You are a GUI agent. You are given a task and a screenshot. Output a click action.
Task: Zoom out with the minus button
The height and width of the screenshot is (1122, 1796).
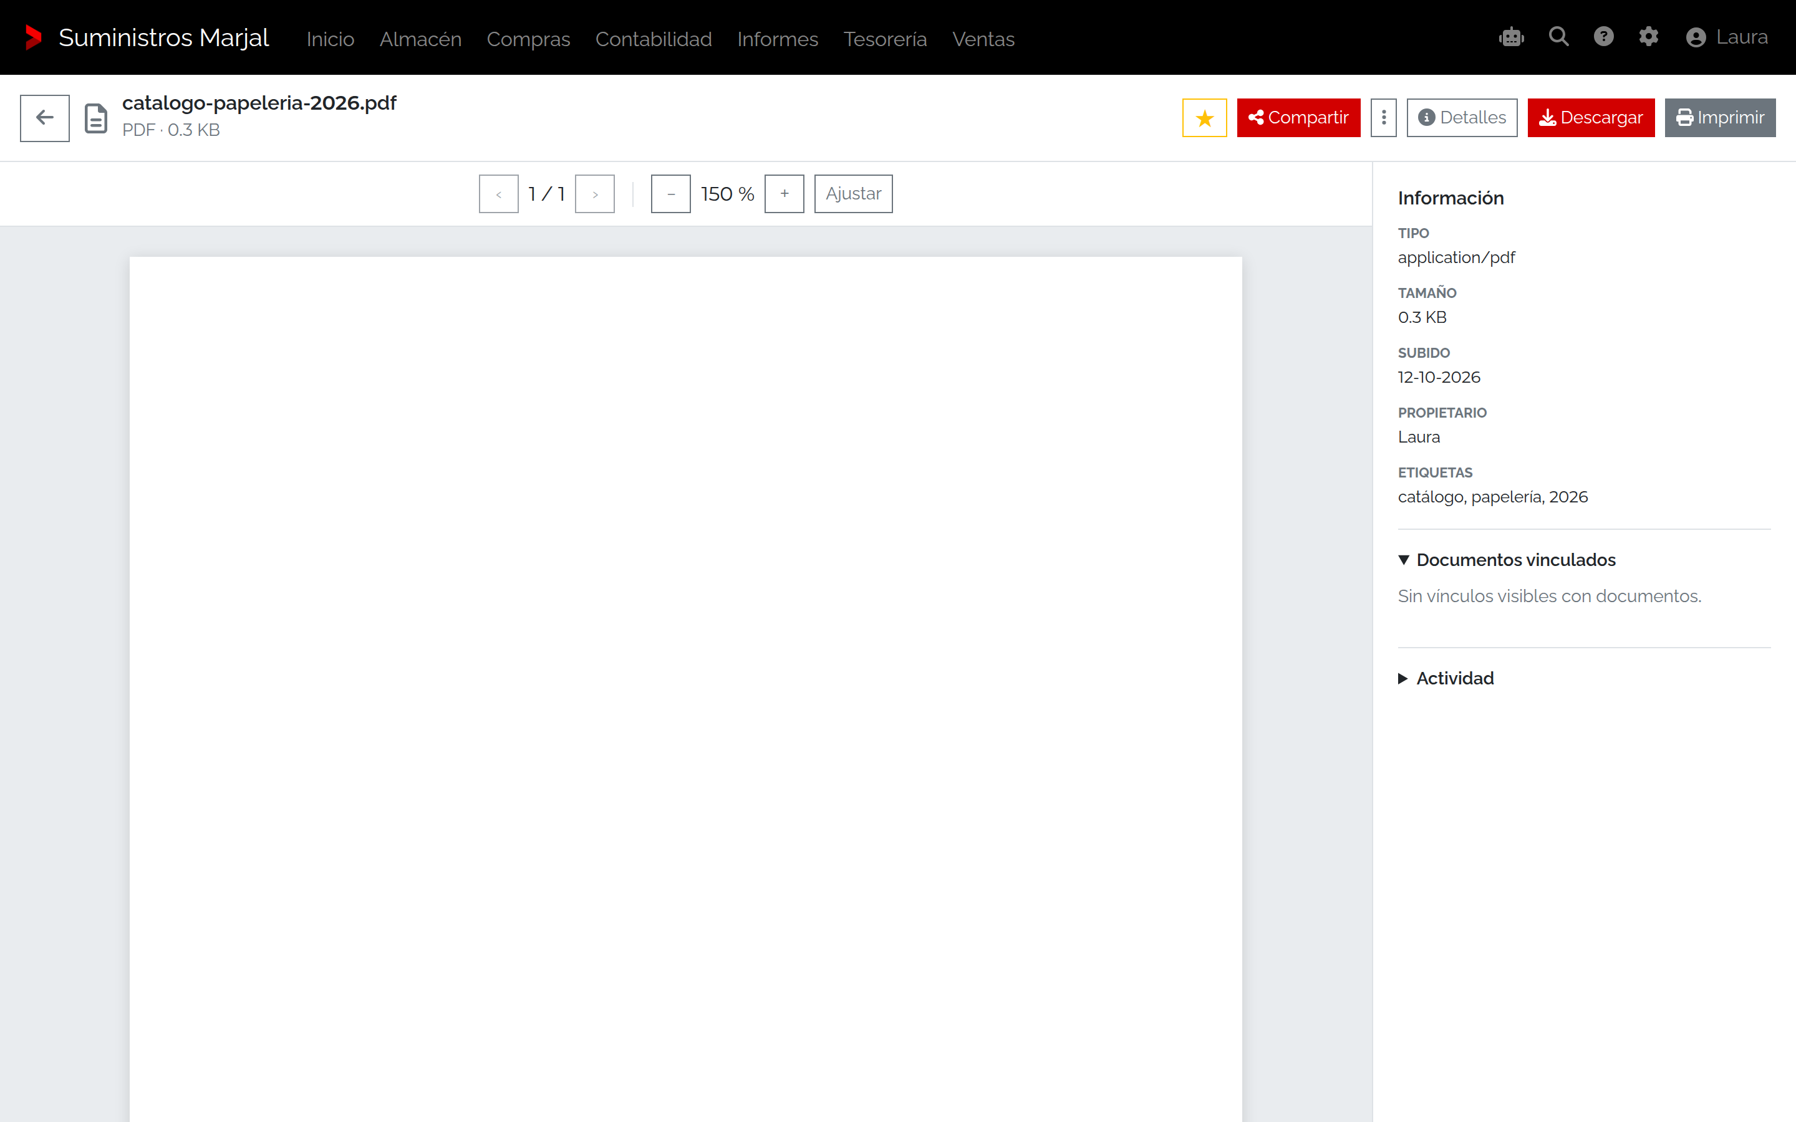point(671,194)
